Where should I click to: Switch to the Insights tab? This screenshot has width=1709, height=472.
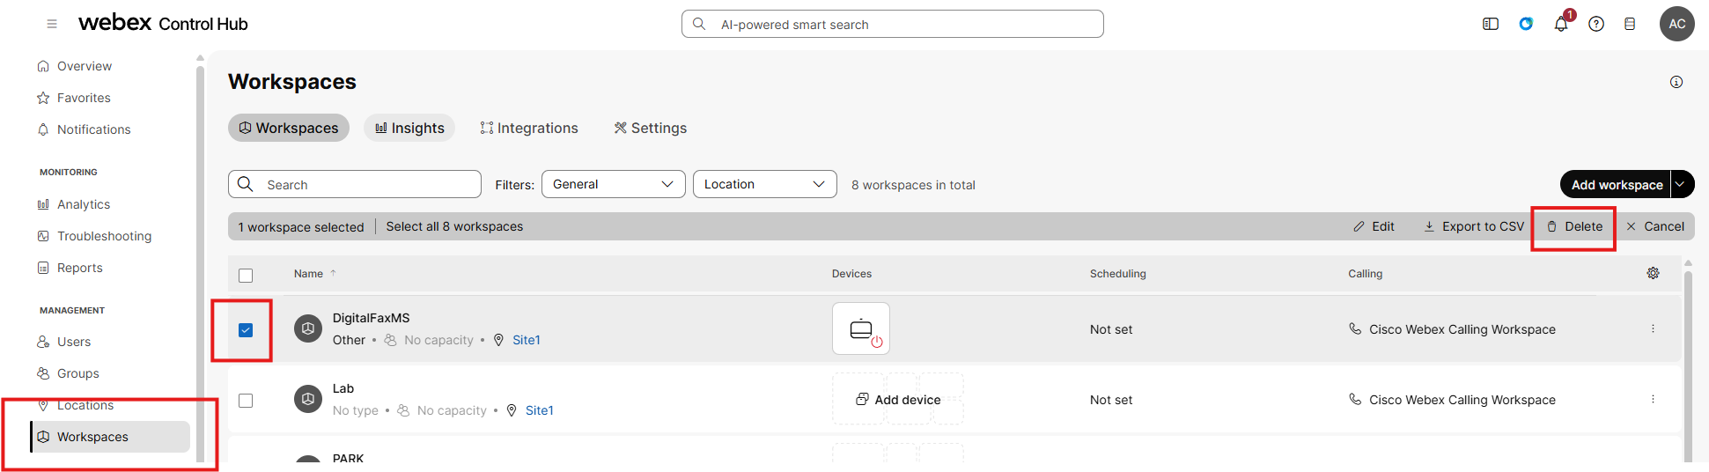tap(409, 128)
